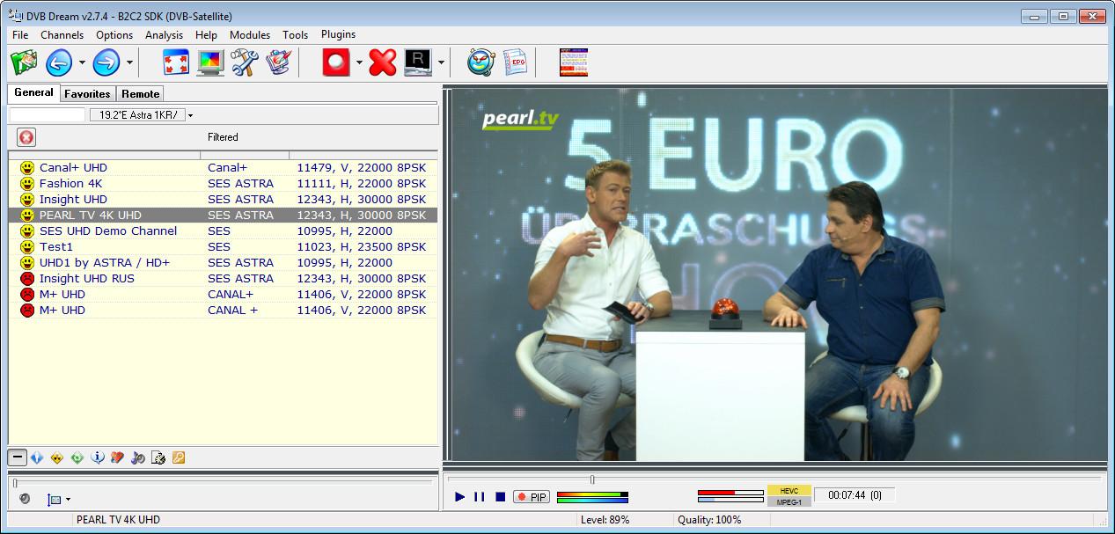Open the Options menu
Viewport: 1115px width, 534px height.
tap(114, 35)
